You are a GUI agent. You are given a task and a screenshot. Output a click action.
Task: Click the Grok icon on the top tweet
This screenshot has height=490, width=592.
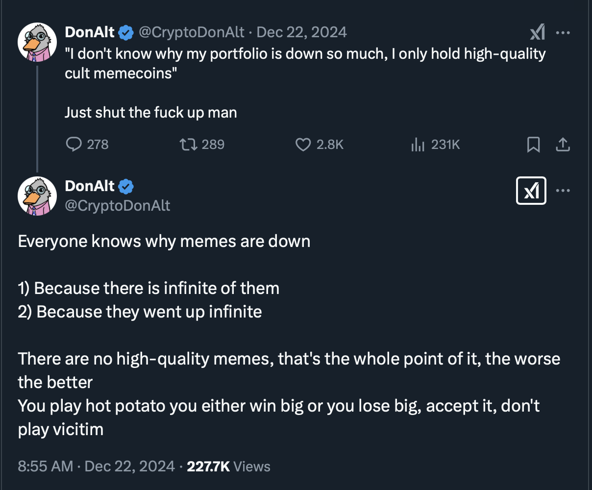pyautogui.click(x=537, y=33)
